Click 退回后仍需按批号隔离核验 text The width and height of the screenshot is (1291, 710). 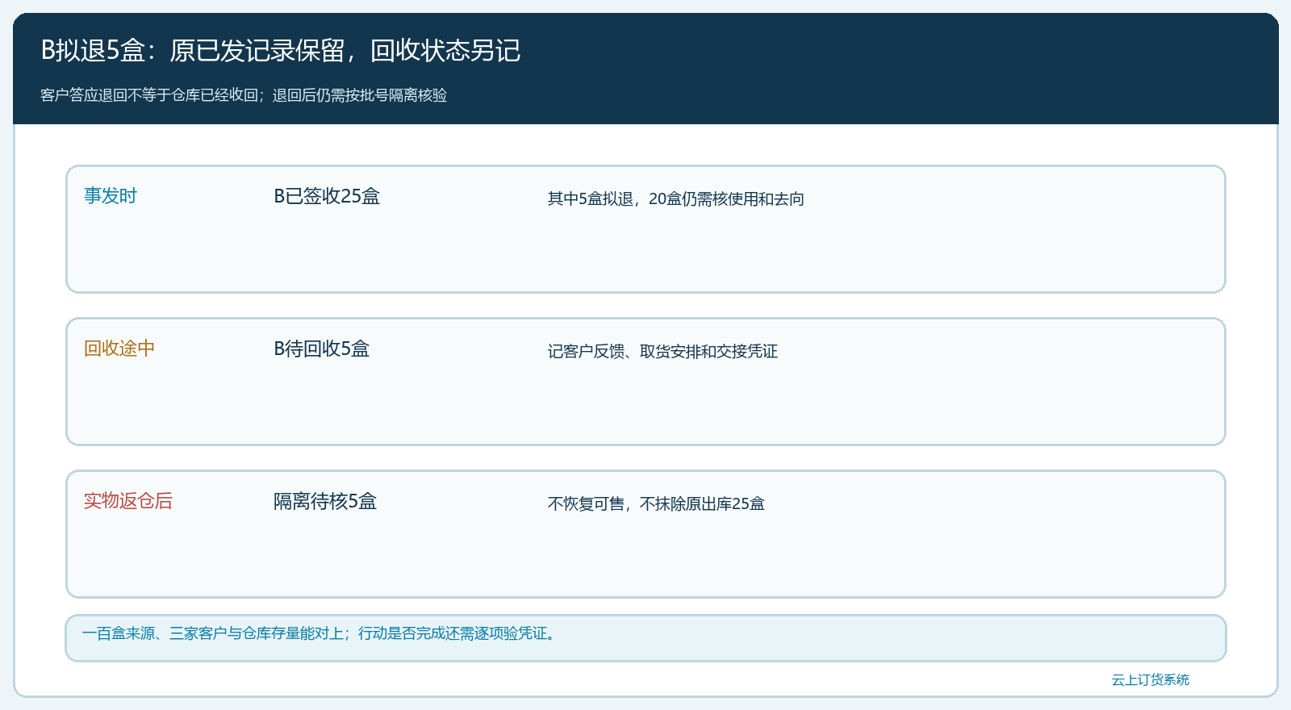(360, 95)
